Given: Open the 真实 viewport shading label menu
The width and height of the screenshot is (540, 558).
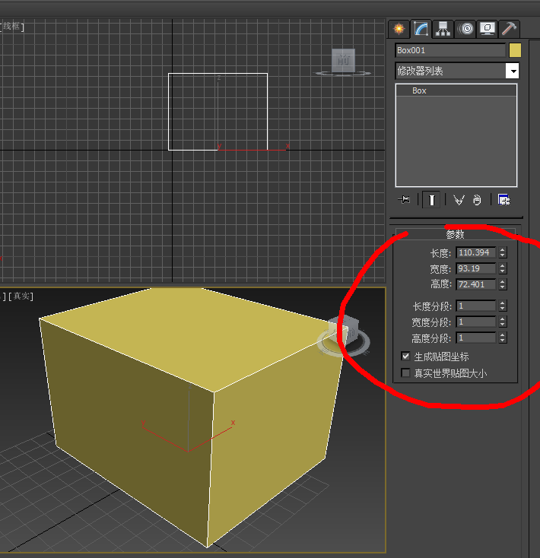Looking at the screenshot, I should (x=21, y=296).
